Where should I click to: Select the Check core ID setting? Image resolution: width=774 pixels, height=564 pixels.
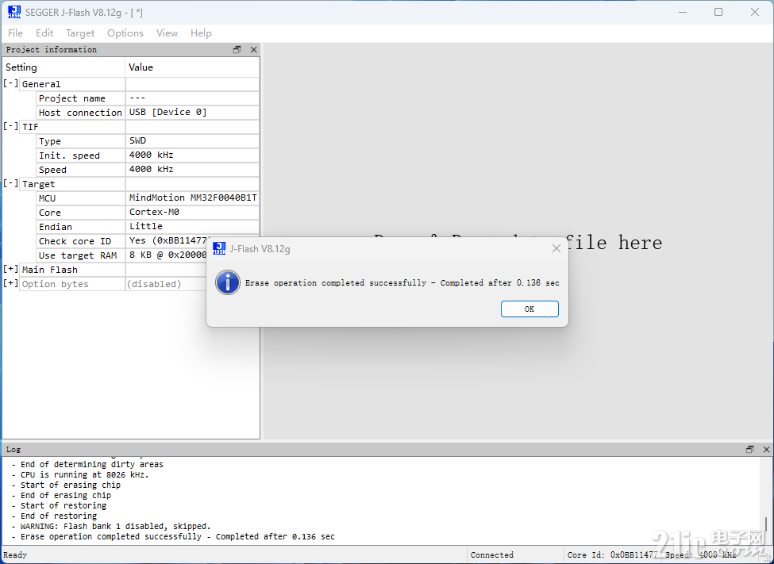click(x=80, y=241)
